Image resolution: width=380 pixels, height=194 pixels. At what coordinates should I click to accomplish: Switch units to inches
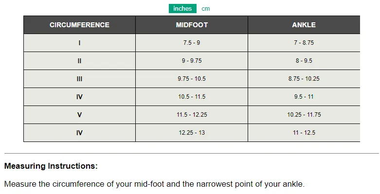[x=182, y=8]
